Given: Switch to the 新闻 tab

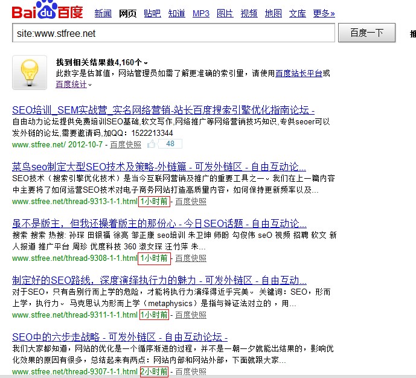Looking at the screenshot, I should point(103,13).
